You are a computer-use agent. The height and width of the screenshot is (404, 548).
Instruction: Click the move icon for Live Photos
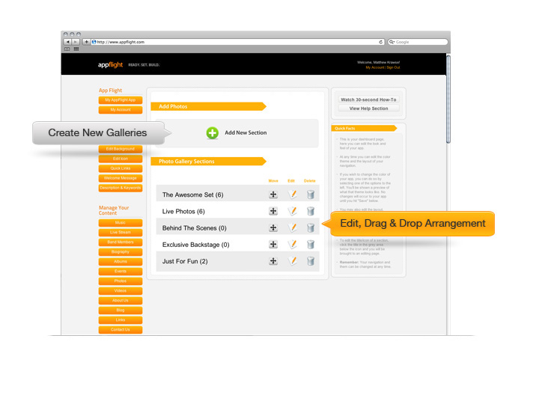(273, 211)
